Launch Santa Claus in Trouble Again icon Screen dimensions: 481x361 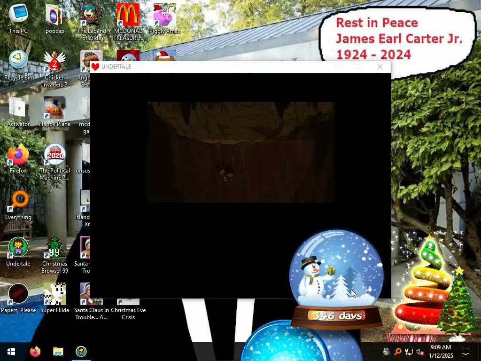click(x=92, y=309)
